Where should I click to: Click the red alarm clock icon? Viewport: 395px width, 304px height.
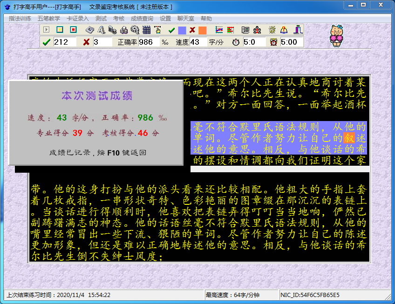tap(273, 42)
